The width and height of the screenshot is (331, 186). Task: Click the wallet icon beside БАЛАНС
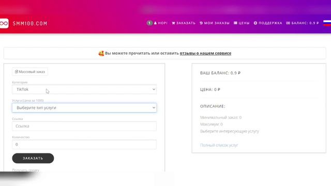click(x=288, y=23)
